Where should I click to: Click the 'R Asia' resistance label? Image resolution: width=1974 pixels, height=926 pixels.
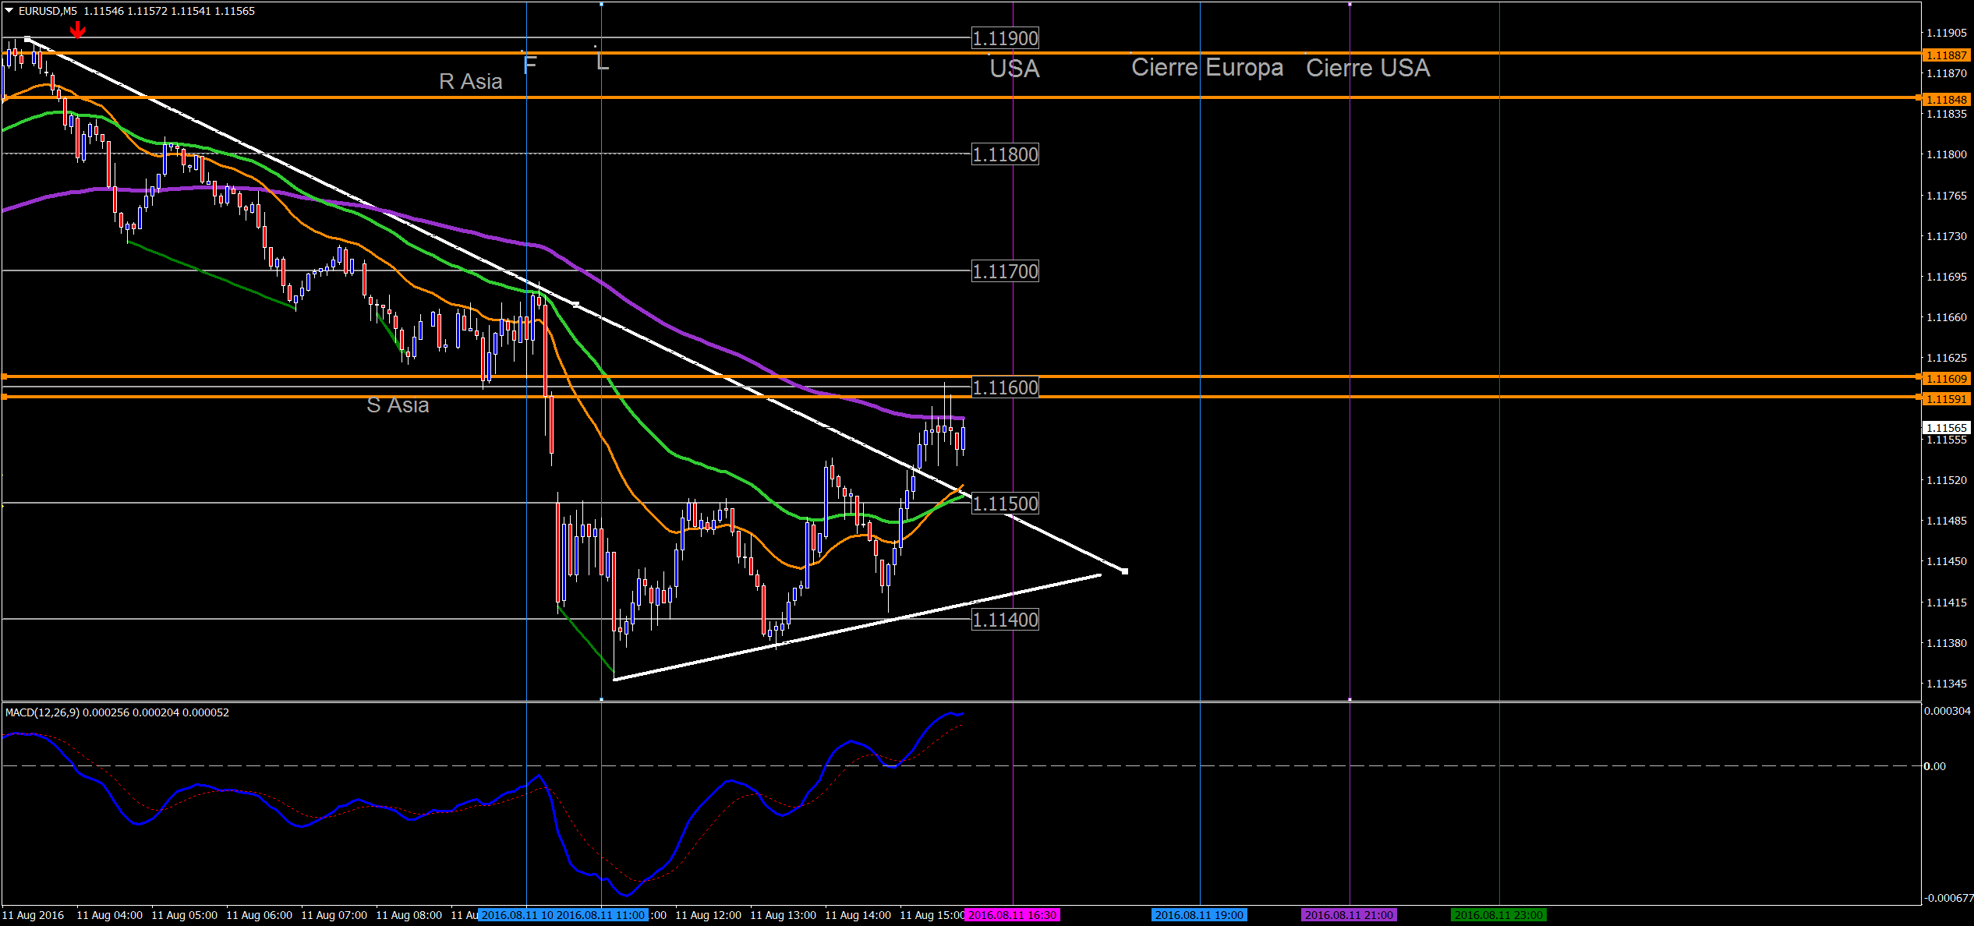coord(470,82)
